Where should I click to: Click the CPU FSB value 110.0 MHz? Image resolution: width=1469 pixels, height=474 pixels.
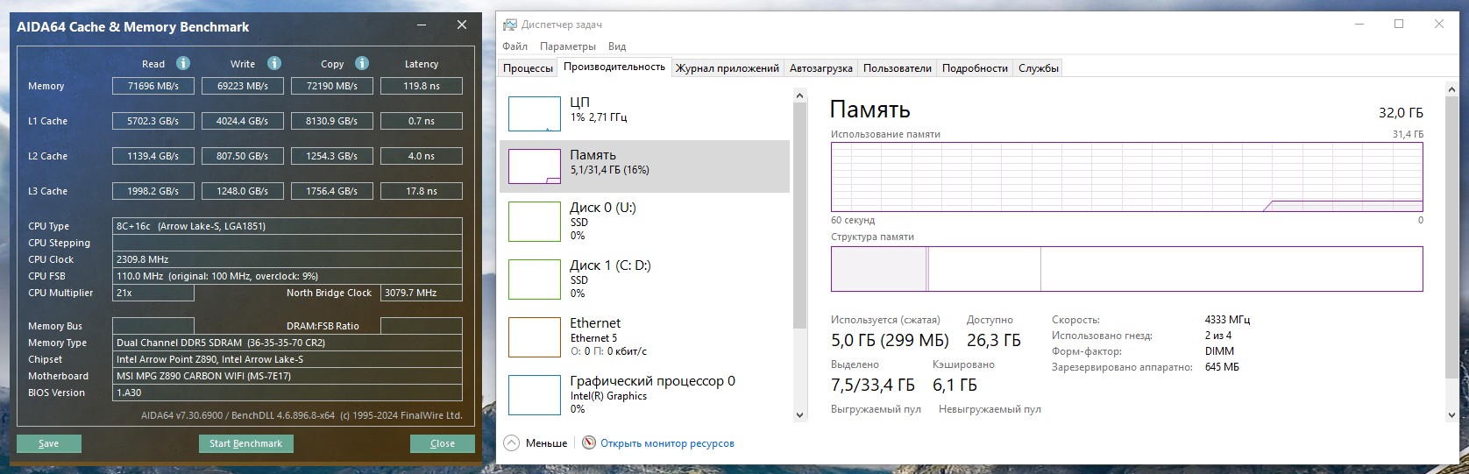[287, 276]
